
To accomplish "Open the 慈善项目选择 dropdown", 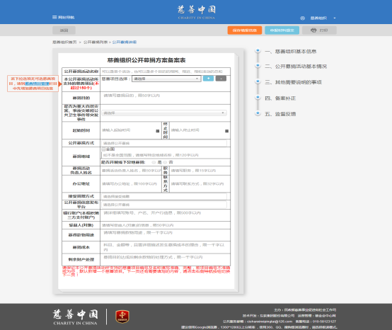I will click(x=166, y=79).
